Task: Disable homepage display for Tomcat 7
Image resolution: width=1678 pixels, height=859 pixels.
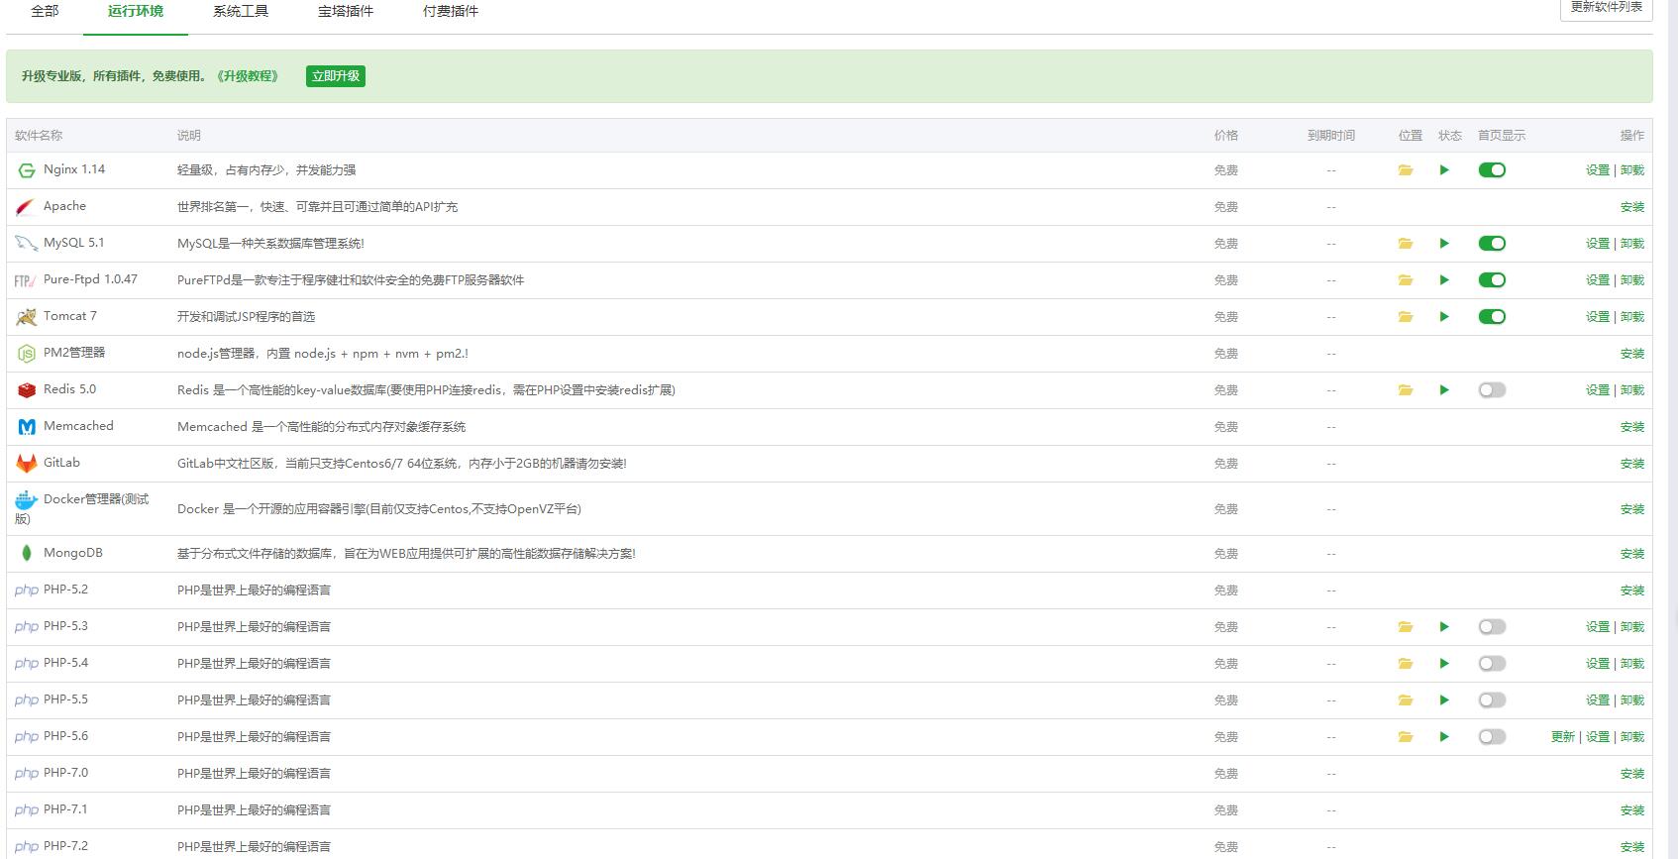Action: pos(1492,317)
